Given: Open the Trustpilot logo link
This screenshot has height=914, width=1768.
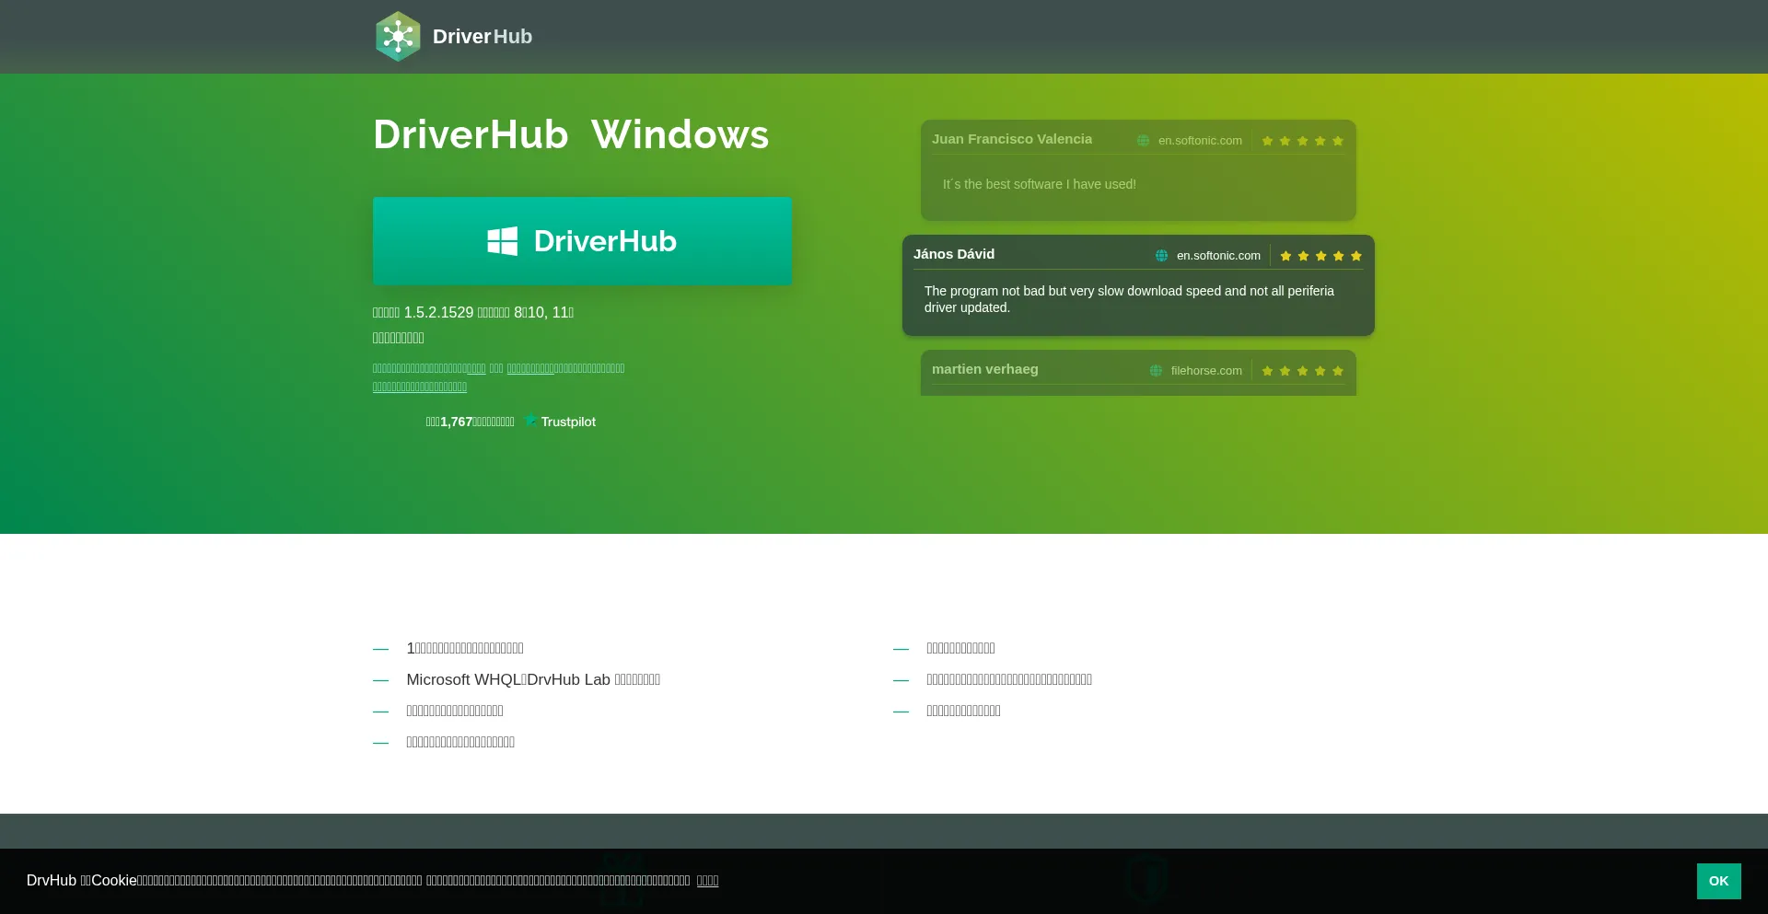Looking at the screenshot, I should click(560, 422).
